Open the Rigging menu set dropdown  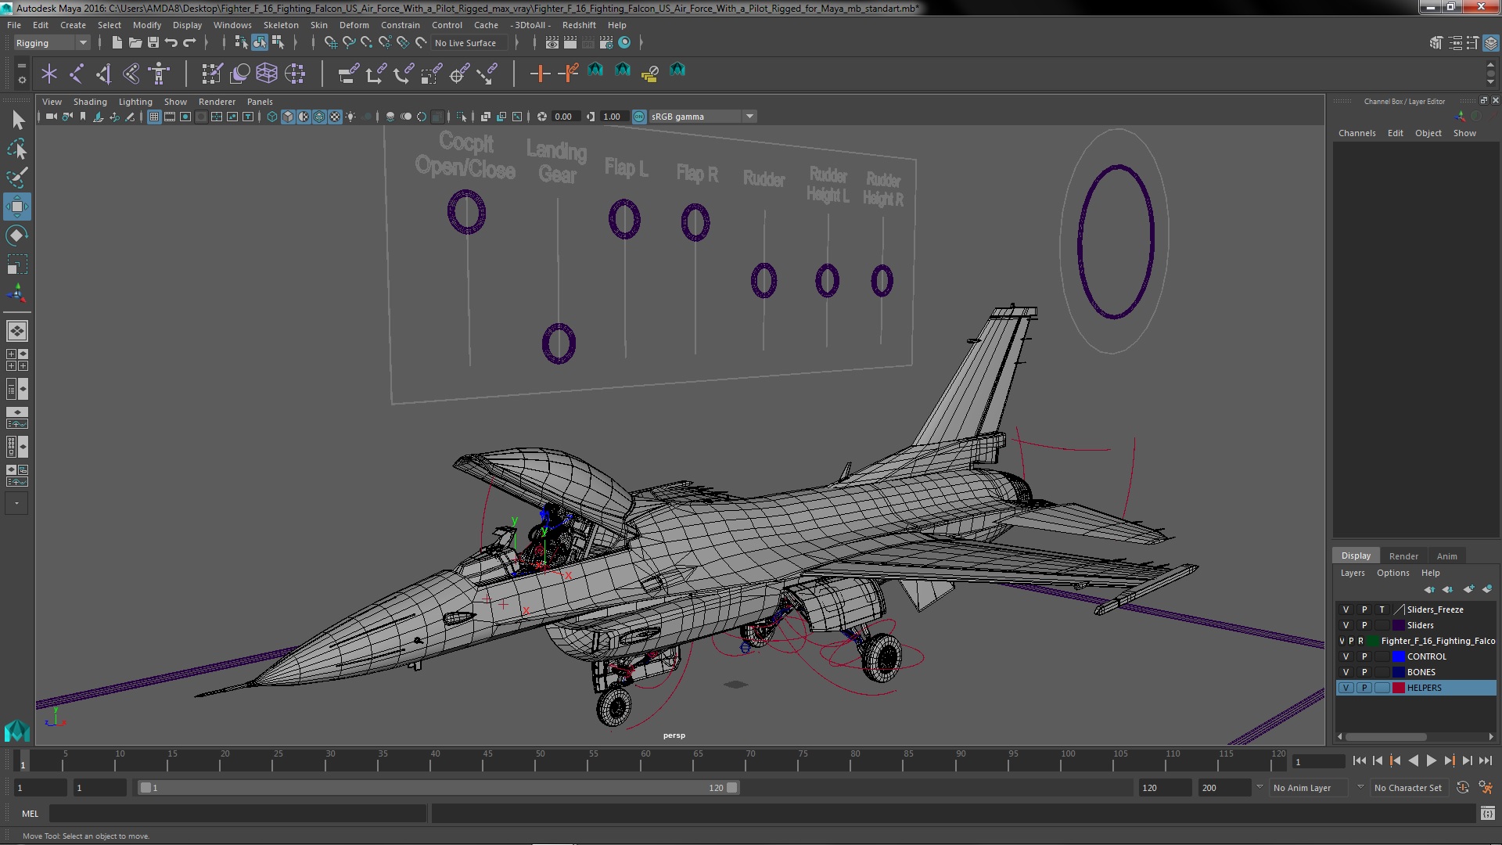click(x=52, y=43)
